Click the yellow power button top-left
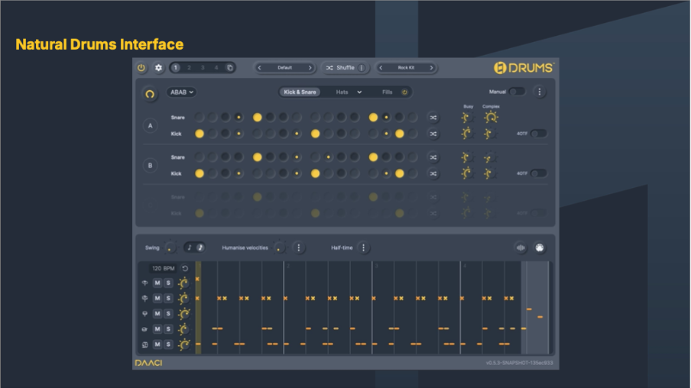The image size is (691, 388). (141, 68)
